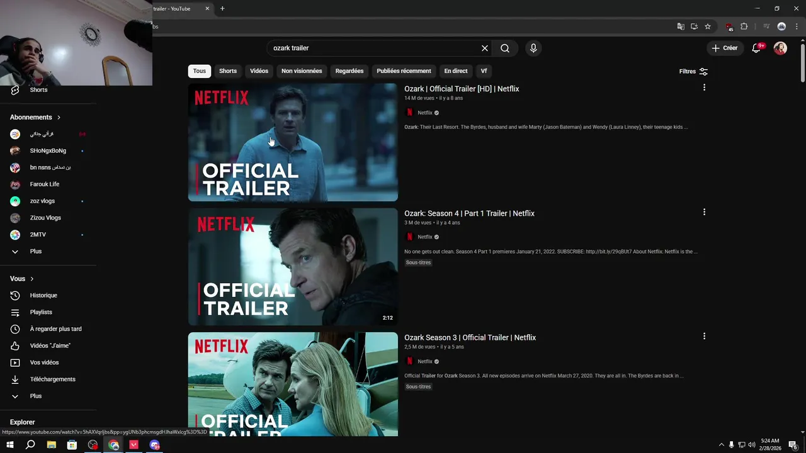Open Microsoft Store from the taskbar
This screenshot has width=806, height=453.
click(x=72, y=445)
